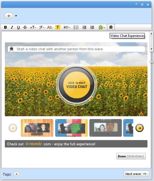
Task: Click Done to finish editing
Action: (x=131, y=156)
